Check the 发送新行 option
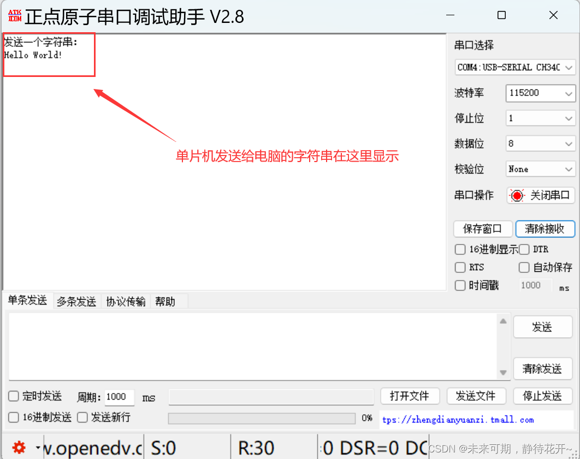This screenshot has width=580, height=459. point(82,417)
